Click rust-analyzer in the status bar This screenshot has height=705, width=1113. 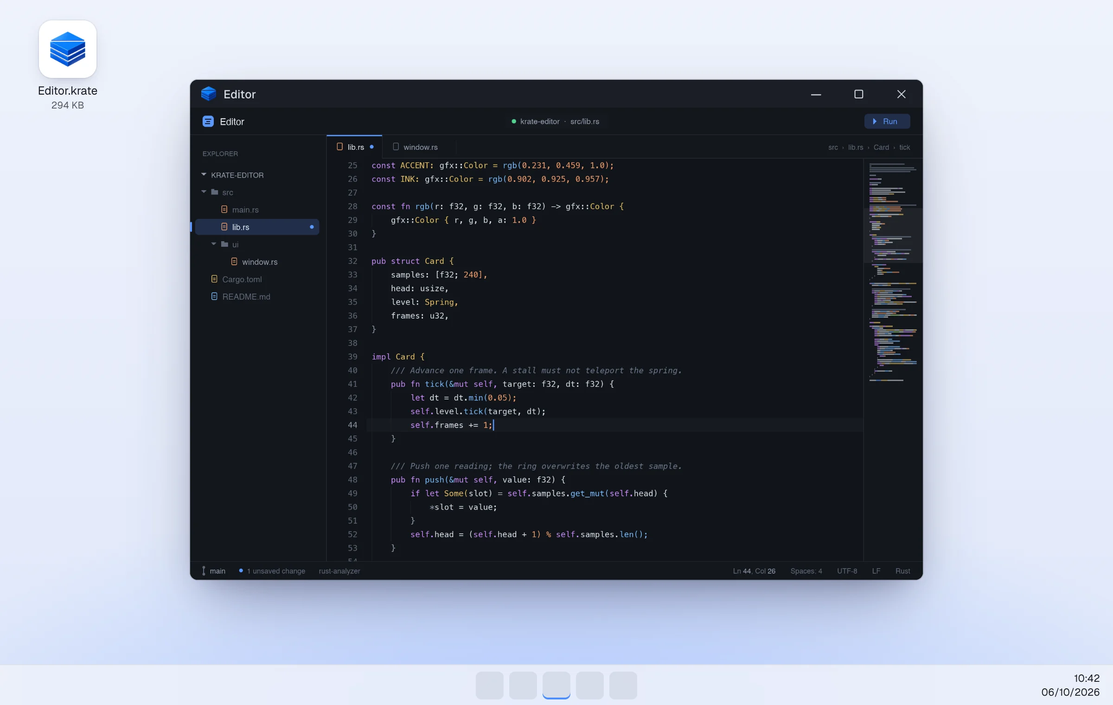pos(339,571)
